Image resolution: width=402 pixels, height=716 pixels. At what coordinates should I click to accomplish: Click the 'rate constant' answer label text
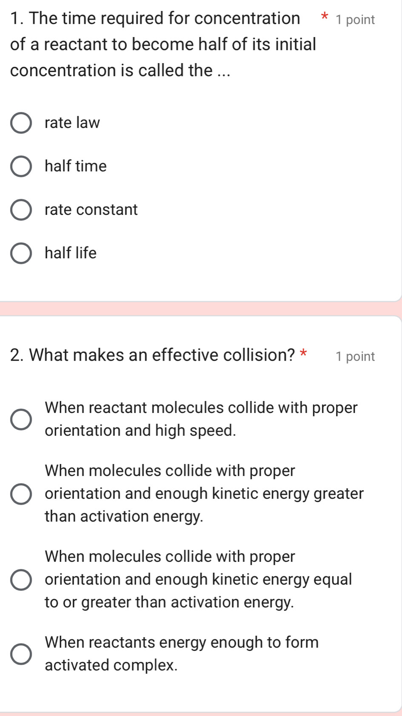point(91,210)
